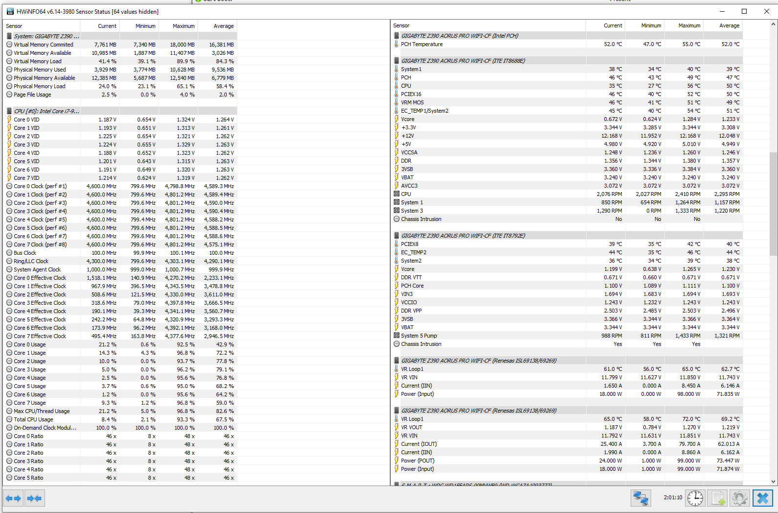778x513 pixels.
Task: Select the PCIEX8 temperature row
Action: 567,244
